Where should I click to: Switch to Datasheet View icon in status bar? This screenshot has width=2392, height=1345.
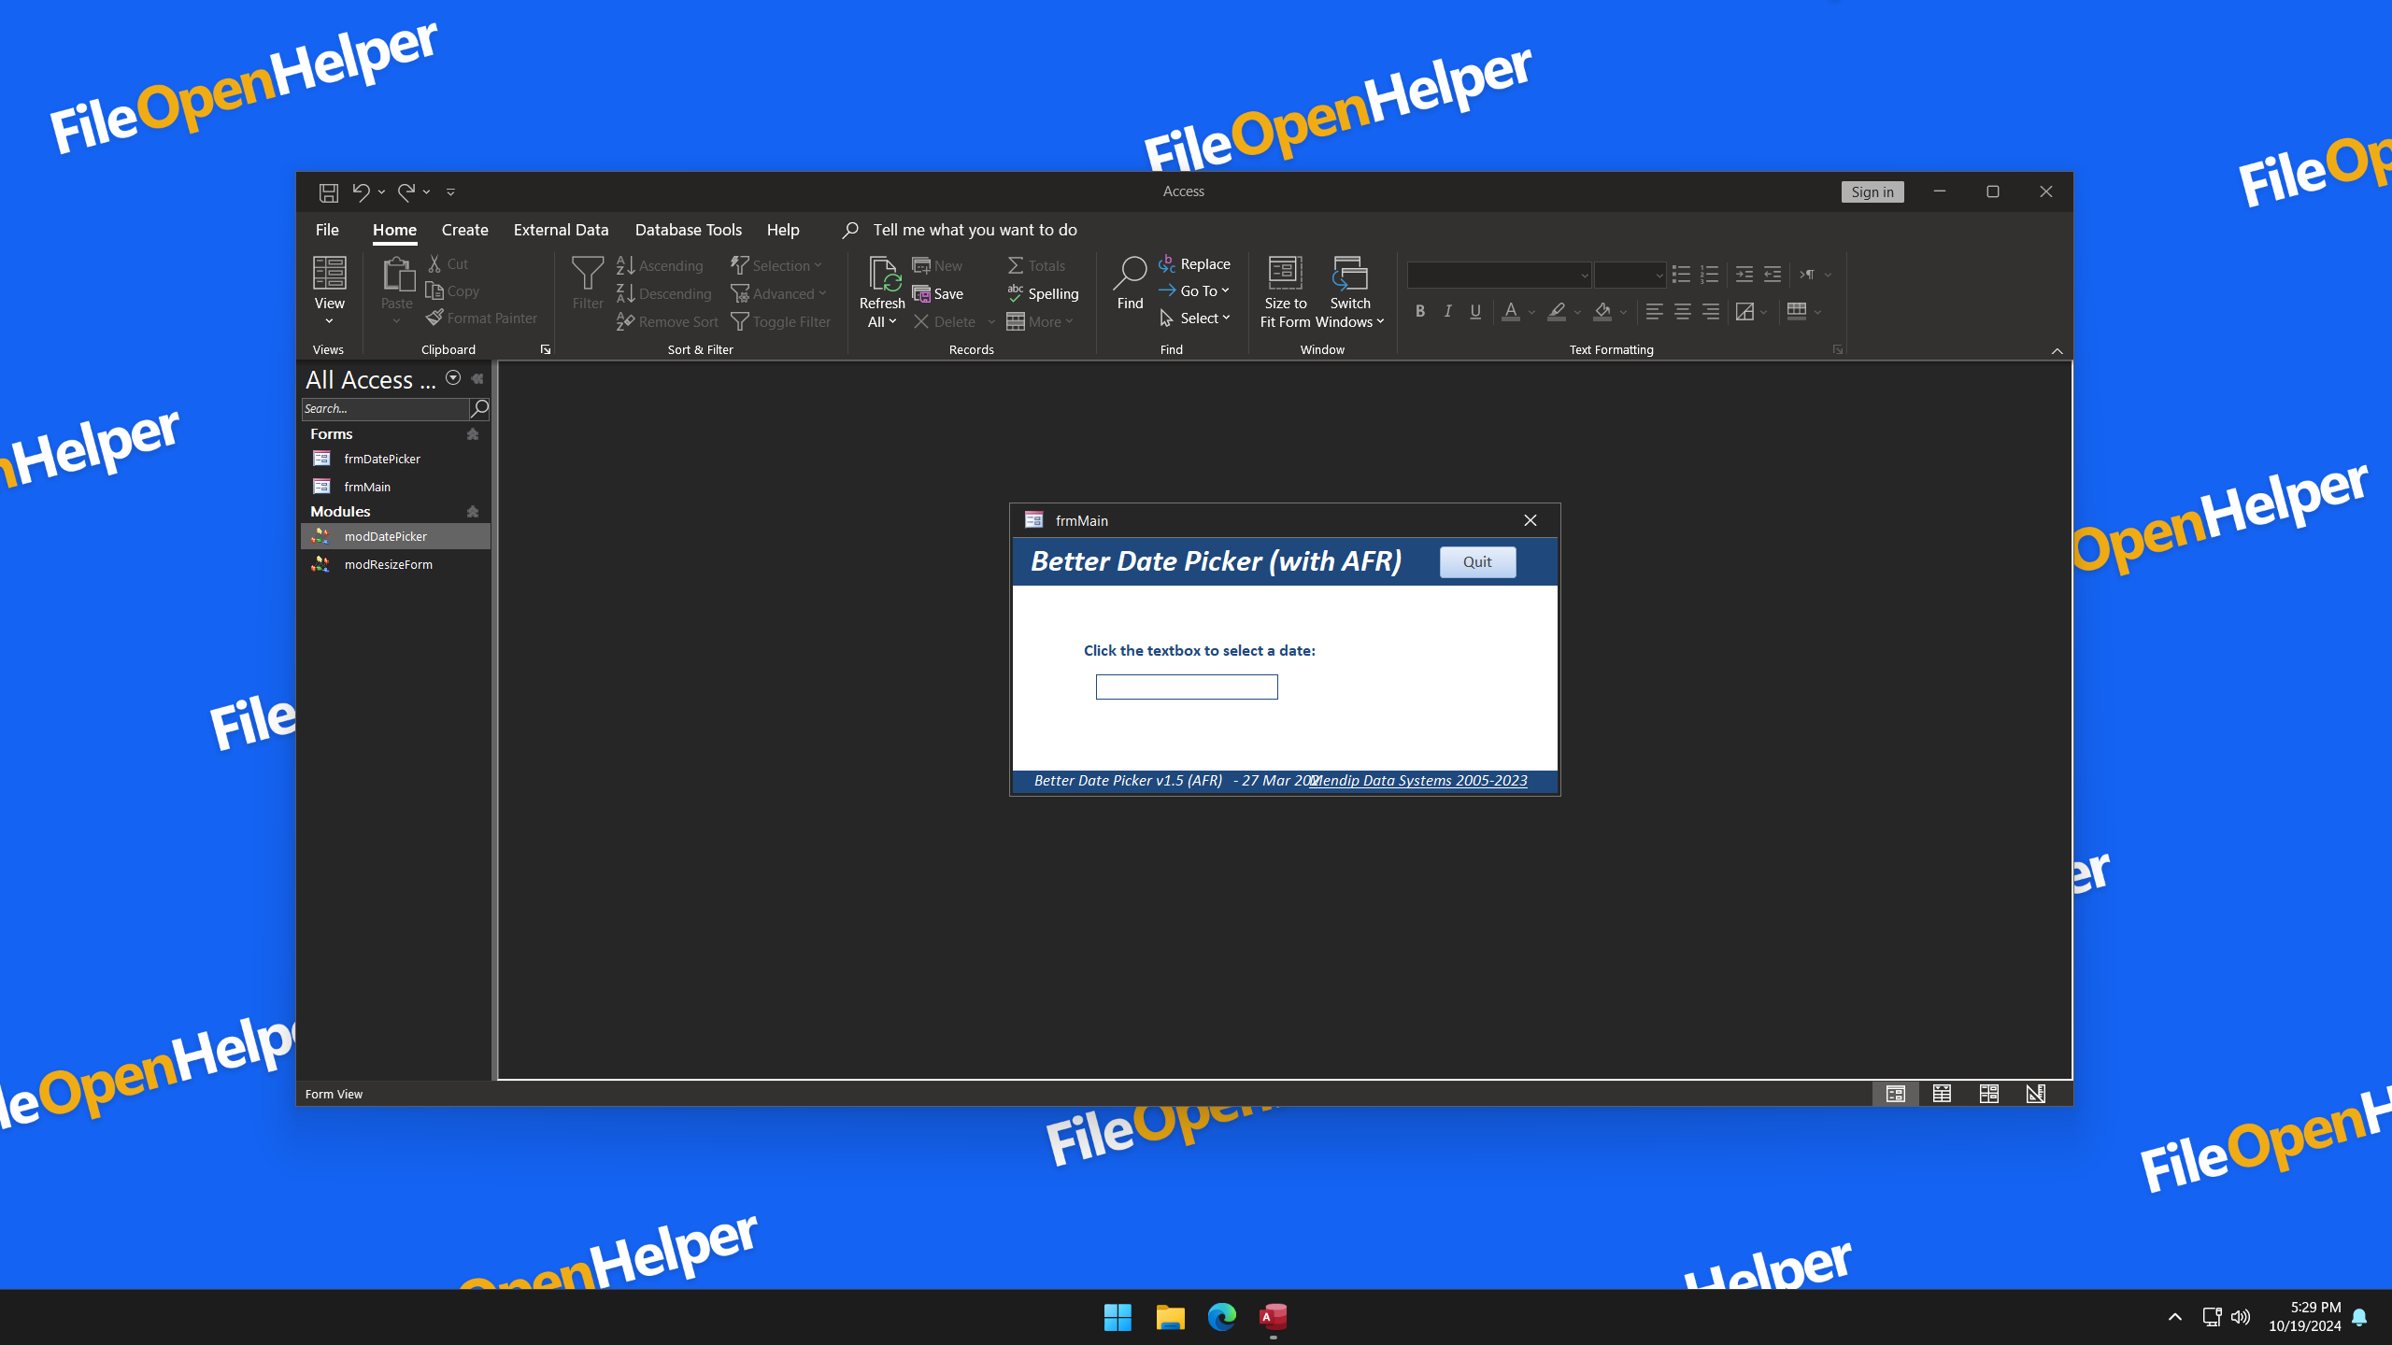click(x=1942, y=1094)
